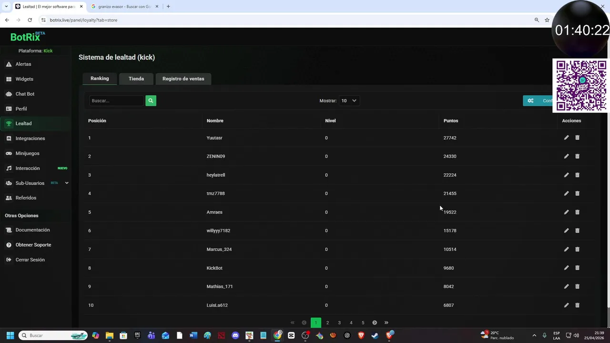This screenshot has height=343, width=610.
Task: Jump to the last ranking page
Action: [x=386, y=323]
